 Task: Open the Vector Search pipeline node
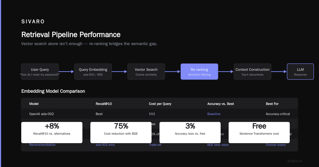coord(146,72)
